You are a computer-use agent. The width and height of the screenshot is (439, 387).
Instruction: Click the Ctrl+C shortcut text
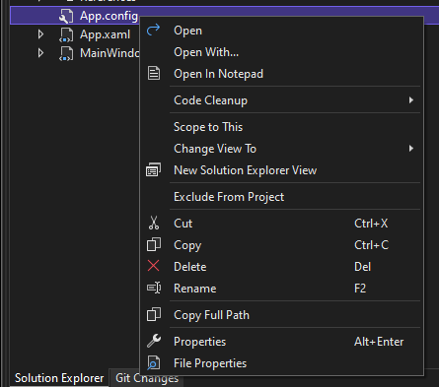(x=371, y=245)
